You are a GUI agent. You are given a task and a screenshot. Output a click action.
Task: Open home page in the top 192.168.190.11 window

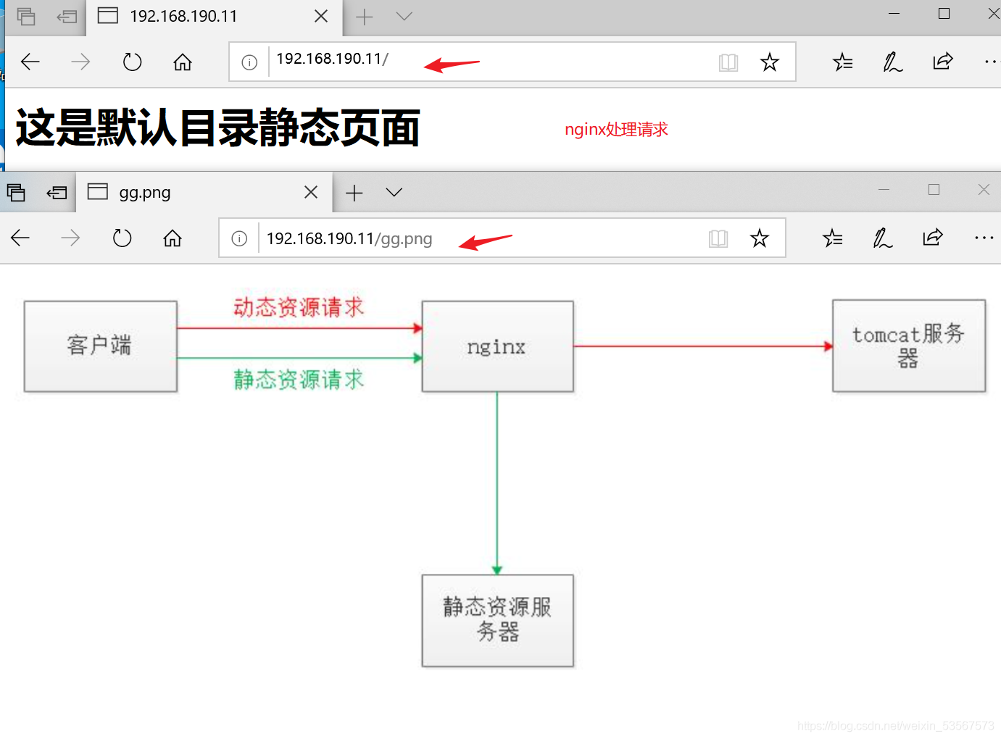coord(183,62)
